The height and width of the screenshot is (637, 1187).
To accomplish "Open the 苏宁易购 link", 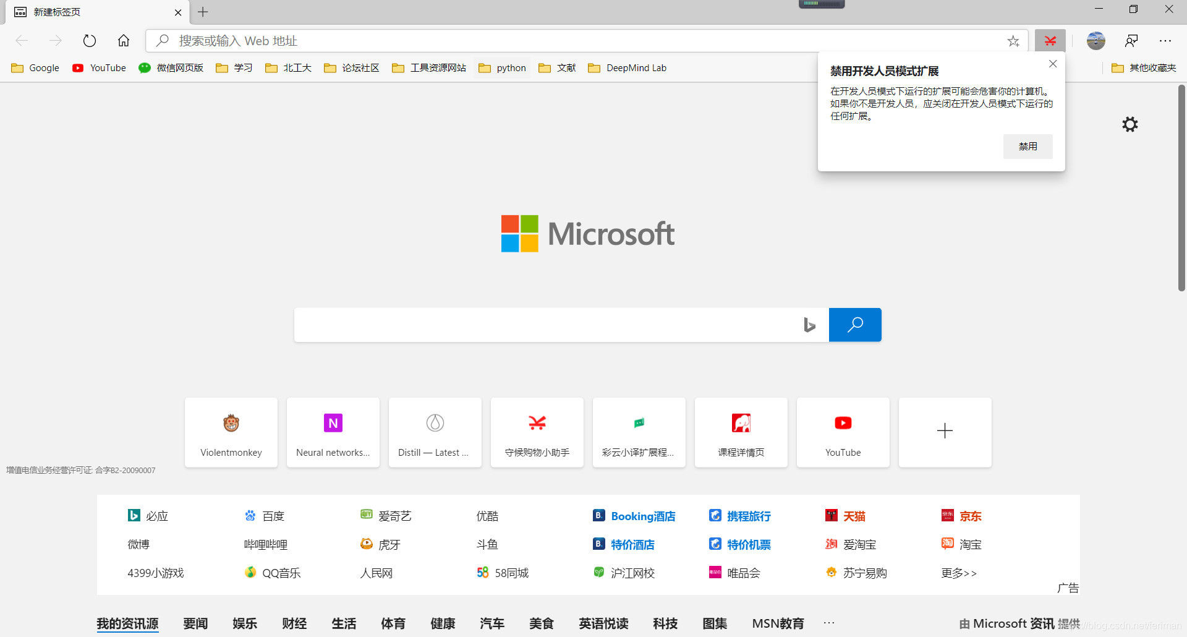I will [x=856, y=573].
